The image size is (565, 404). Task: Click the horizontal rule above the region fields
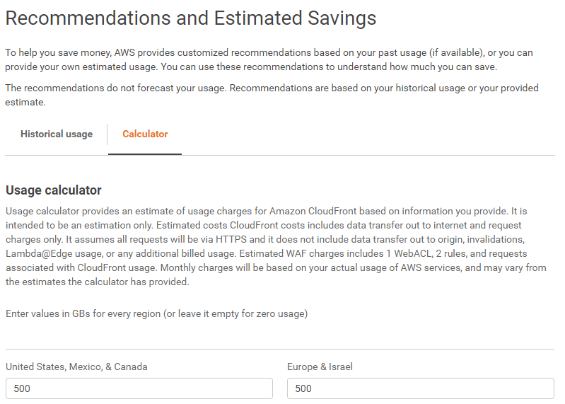point(280,349)
